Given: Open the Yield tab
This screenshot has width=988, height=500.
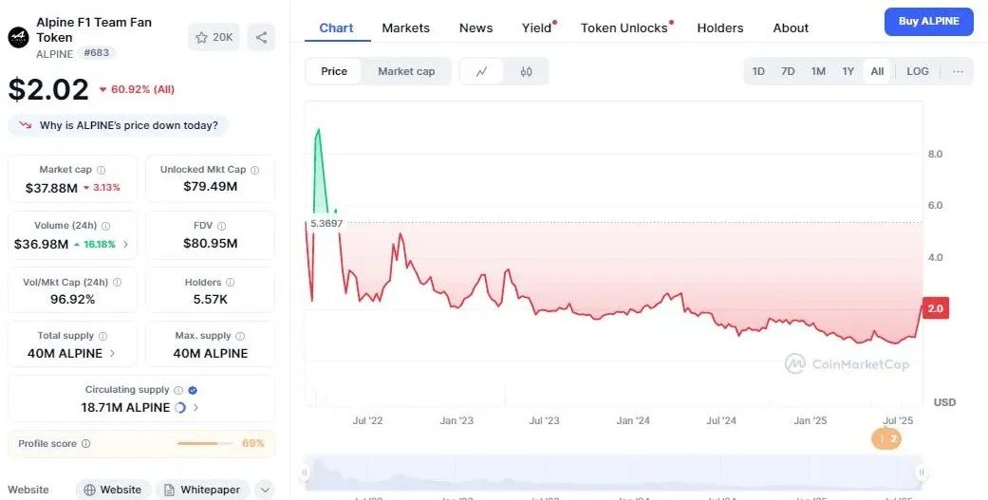Looking at the screenshot, I should pyautogui.click(x=537, y=28).
